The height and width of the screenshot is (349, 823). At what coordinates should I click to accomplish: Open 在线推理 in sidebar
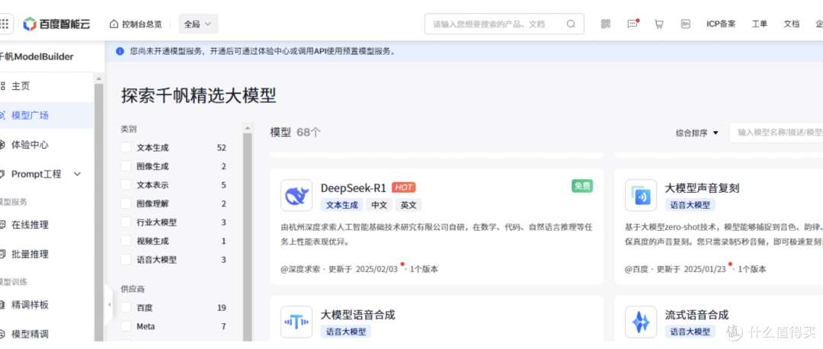(30, 225)
